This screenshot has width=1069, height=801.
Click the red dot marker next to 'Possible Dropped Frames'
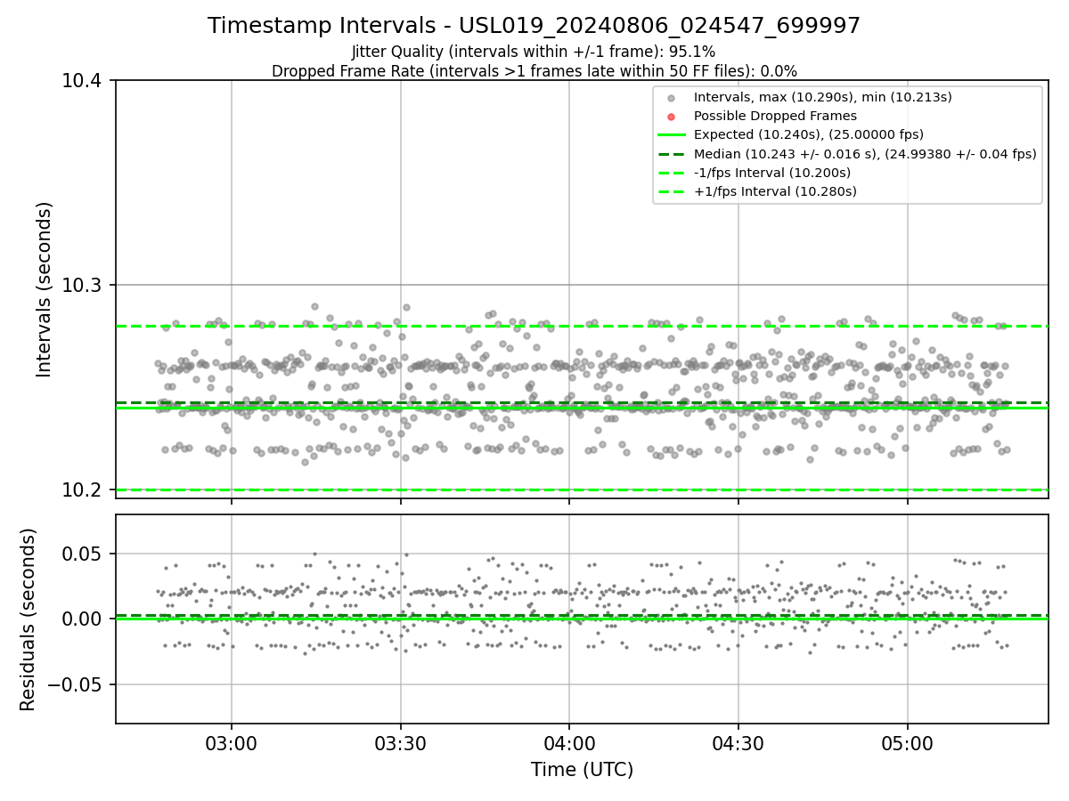[x=672, y=117]
